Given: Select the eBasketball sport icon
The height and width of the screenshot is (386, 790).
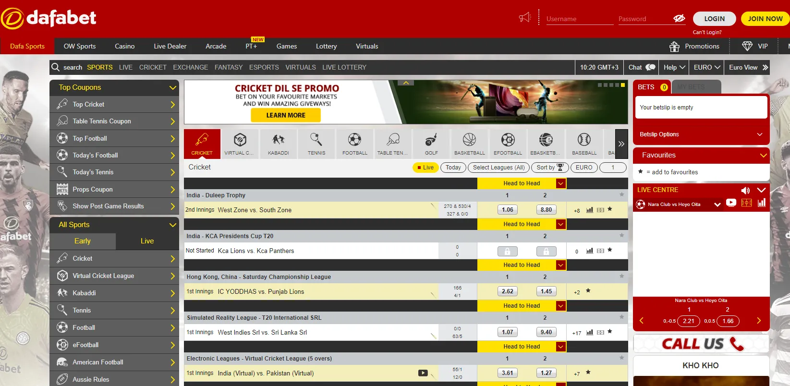Looking at the screenshot, I should [546, 144].
